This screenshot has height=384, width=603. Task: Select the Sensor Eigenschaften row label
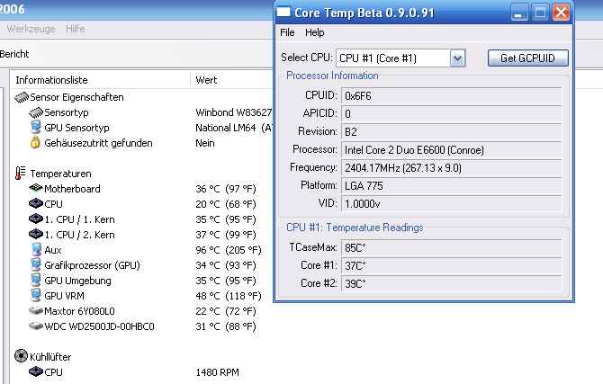pyautogui.click(x=76, y=97)
